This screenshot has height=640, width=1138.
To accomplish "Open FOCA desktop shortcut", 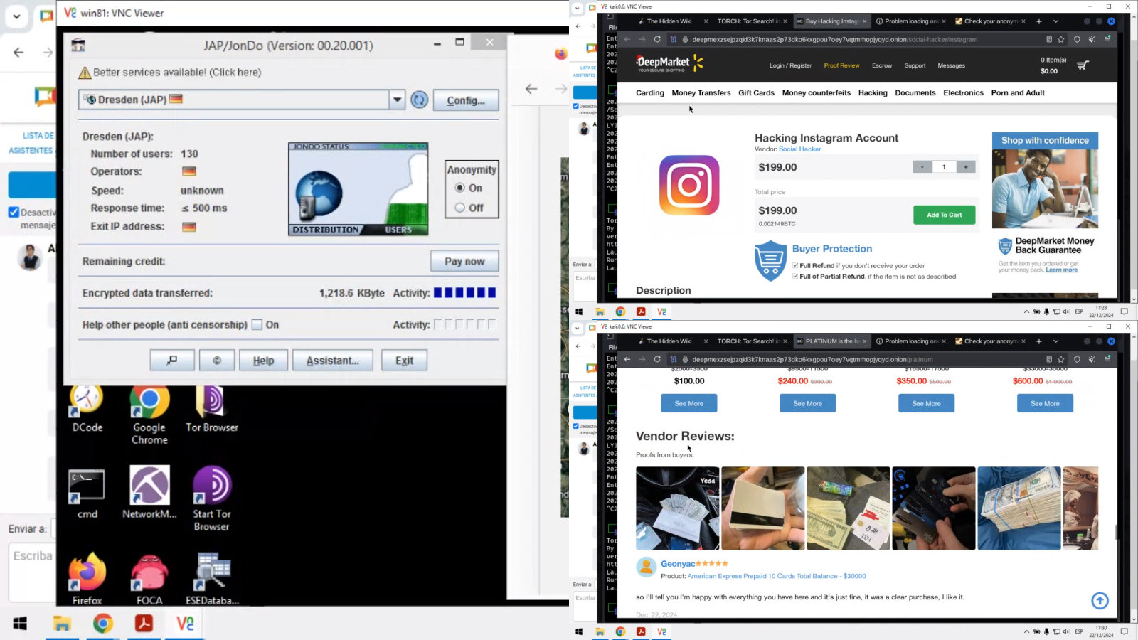I will (x=149, y=579).
